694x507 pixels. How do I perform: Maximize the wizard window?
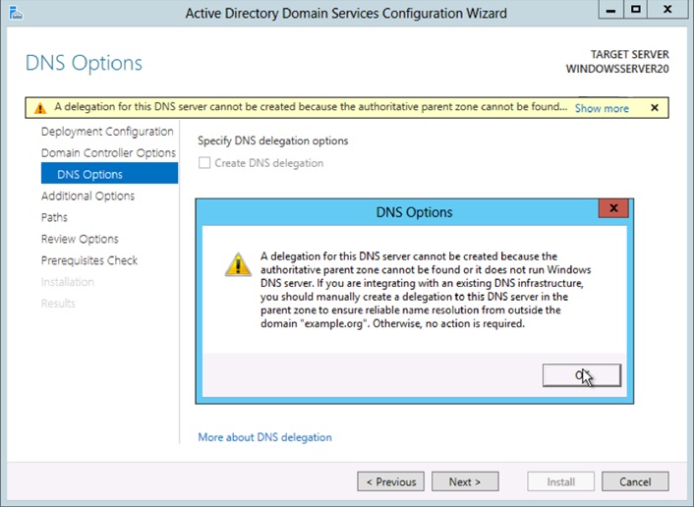(636, 9)
